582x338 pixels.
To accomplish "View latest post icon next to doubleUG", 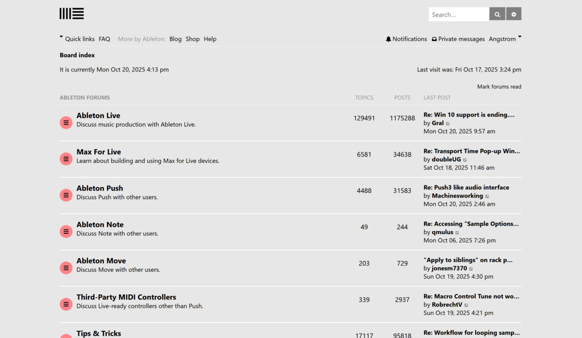I will 465,159.
